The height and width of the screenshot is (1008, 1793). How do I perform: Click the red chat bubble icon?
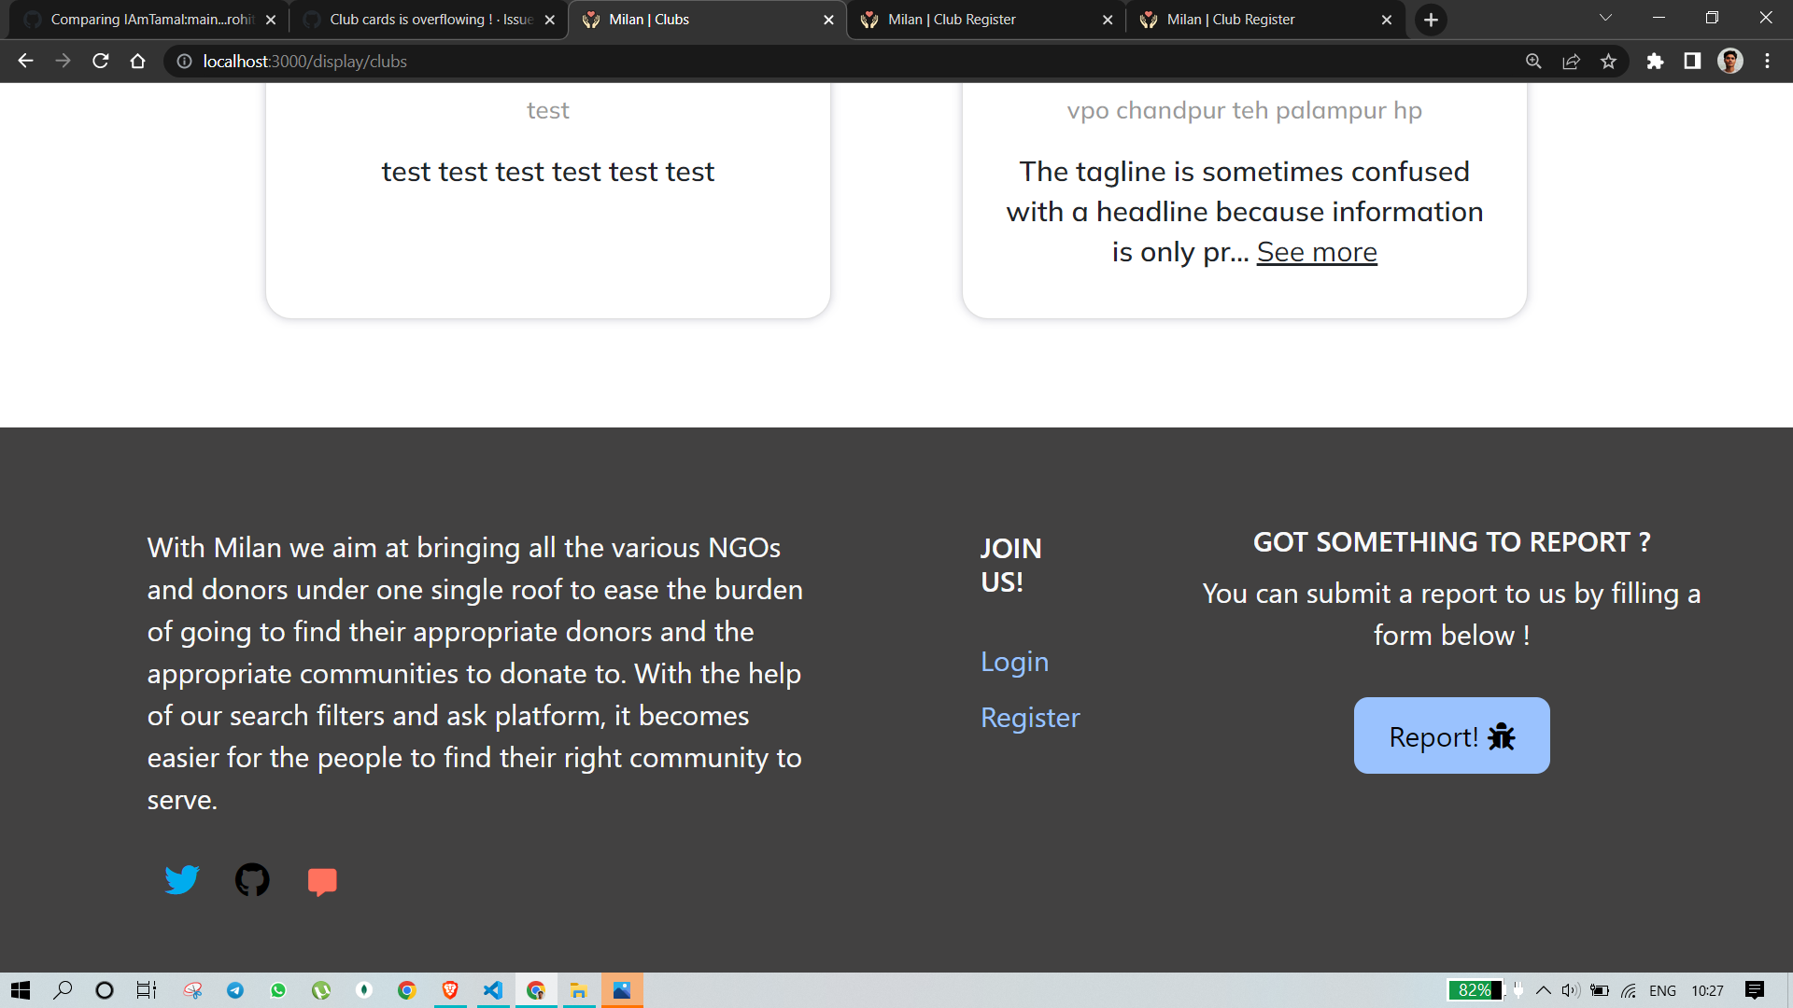coord(322,880)
